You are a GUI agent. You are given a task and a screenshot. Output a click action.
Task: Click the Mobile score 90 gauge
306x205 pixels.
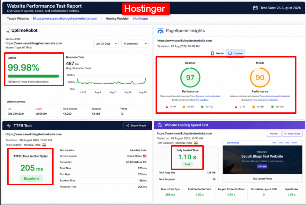point(260,77)
